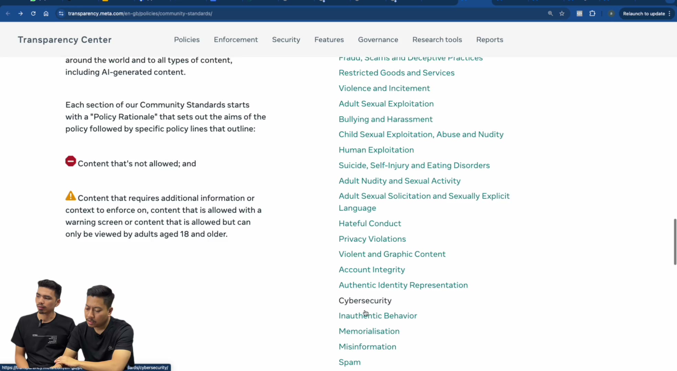Click the browser back arrow
The width and height of the screenshot is (677, 371).
pyautogui.click(x=8, y=14)
